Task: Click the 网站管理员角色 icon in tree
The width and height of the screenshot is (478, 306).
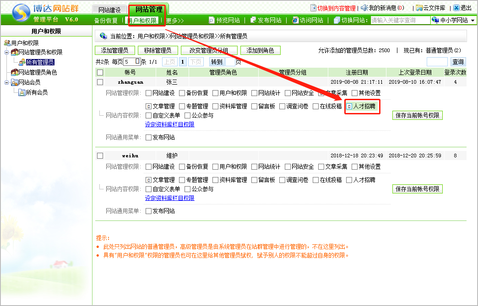Action: 15,72
